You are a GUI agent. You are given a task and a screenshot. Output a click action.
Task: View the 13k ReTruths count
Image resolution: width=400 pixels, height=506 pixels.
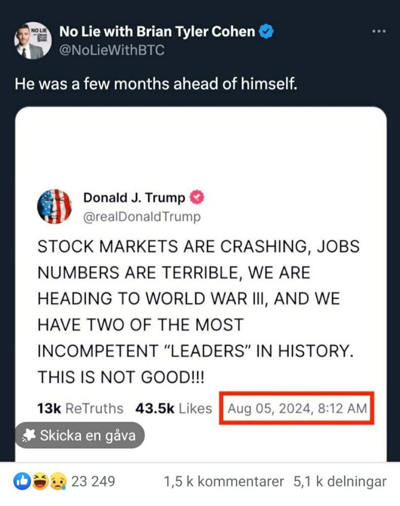[80, 408]
